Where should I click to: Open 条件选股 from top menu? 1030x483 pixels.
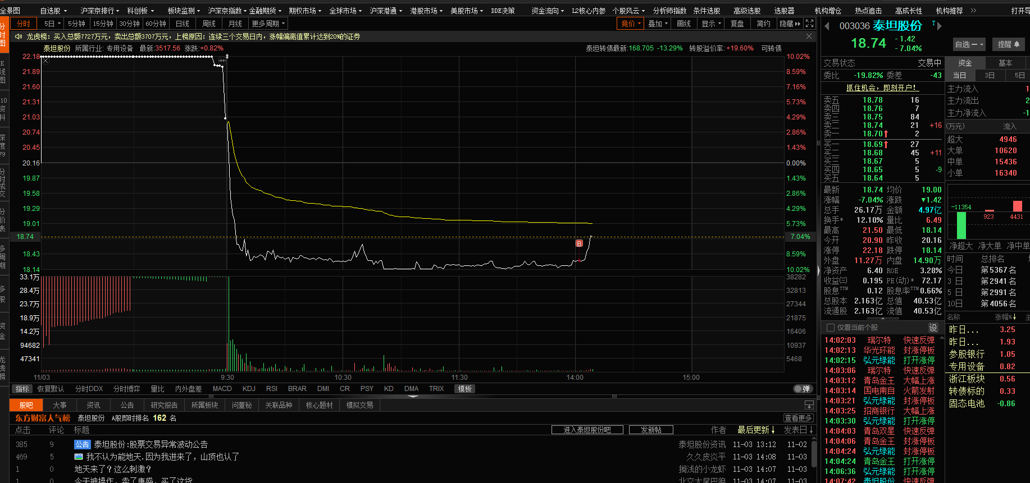(707, 11)
